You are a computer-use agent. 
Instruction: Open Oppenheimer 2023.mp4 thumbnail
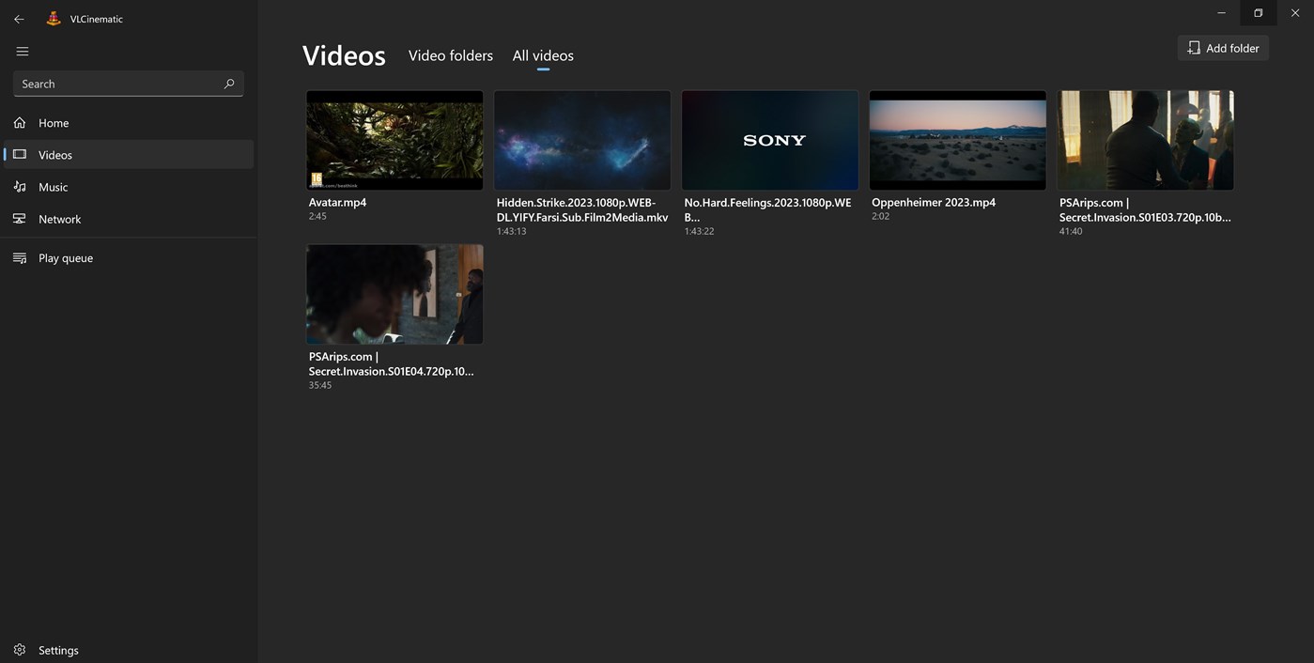[957, 140]
